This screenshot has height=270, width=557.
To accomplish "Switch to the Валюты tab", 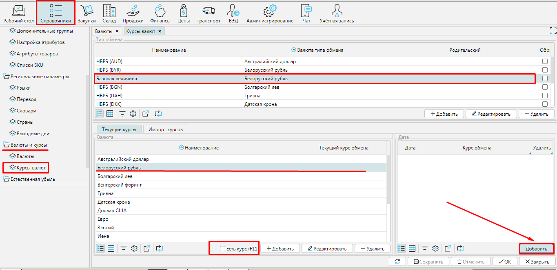I will point(104,31).
